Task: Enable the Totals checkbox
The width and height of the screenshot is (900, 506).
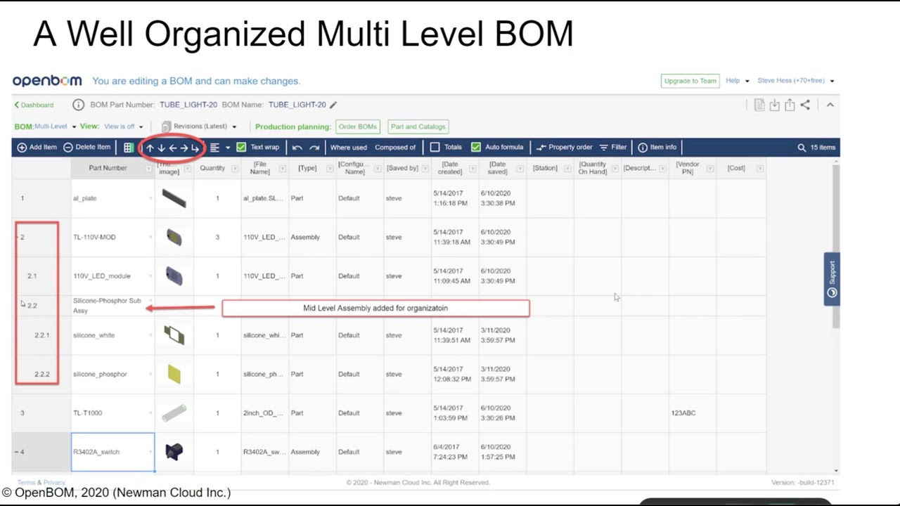Action: point(435,148)
